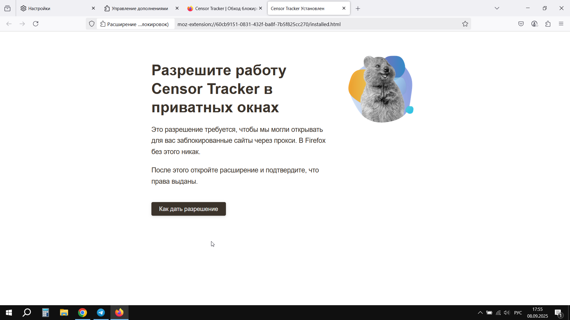Close the Censor Tracker | Обход tab
Viewport: 570px width, 320px height.
click(260, 8)
